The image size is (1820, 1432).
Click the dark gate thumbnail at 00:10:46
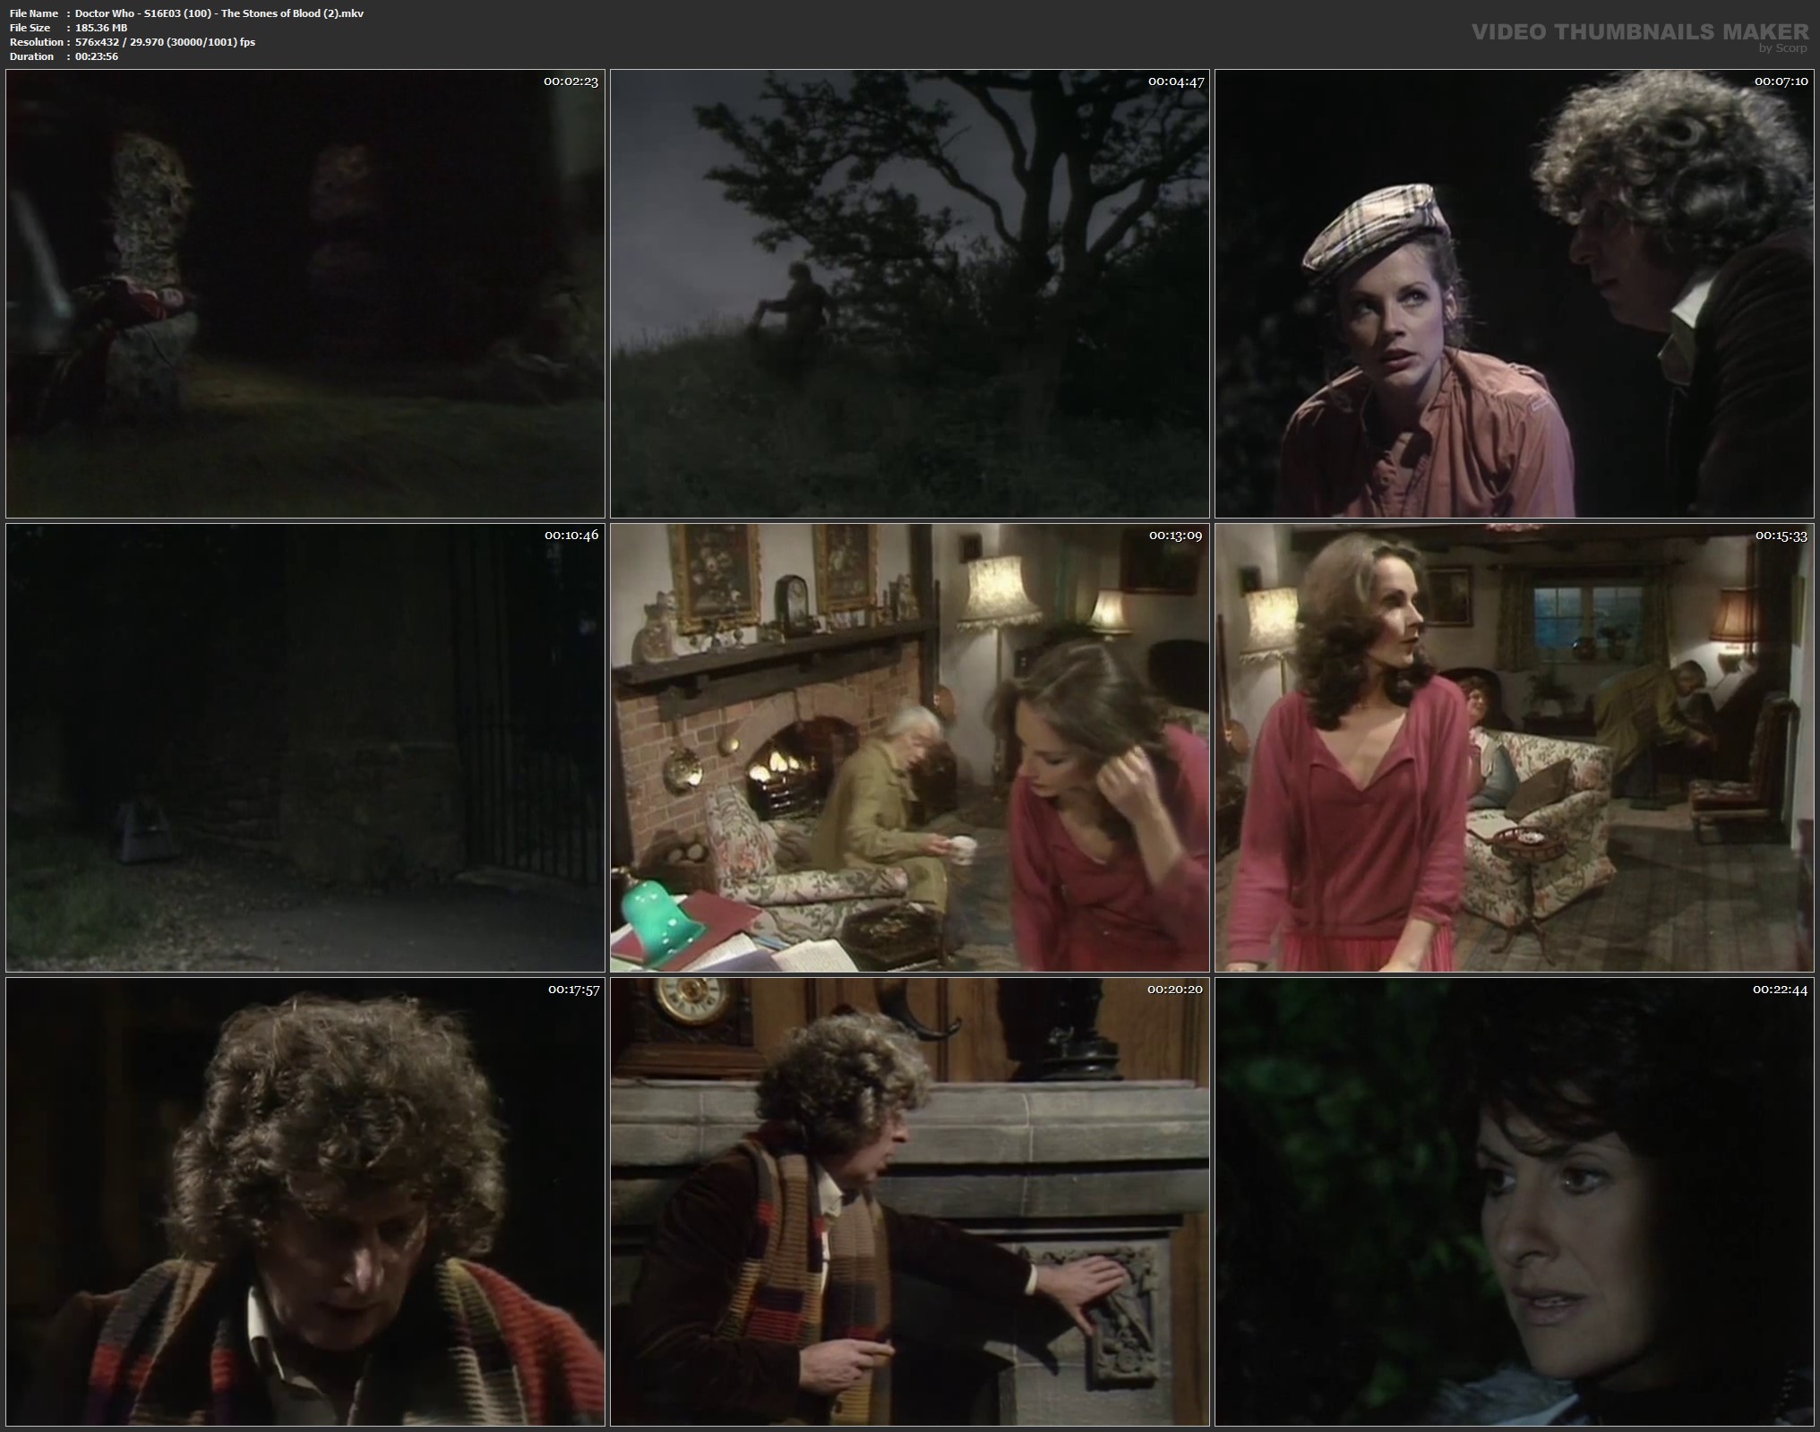[305, 748]
